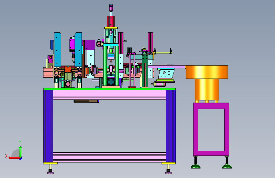Select the table's left leveling foot
Screen dimensions: 275x178
[50, 171]
